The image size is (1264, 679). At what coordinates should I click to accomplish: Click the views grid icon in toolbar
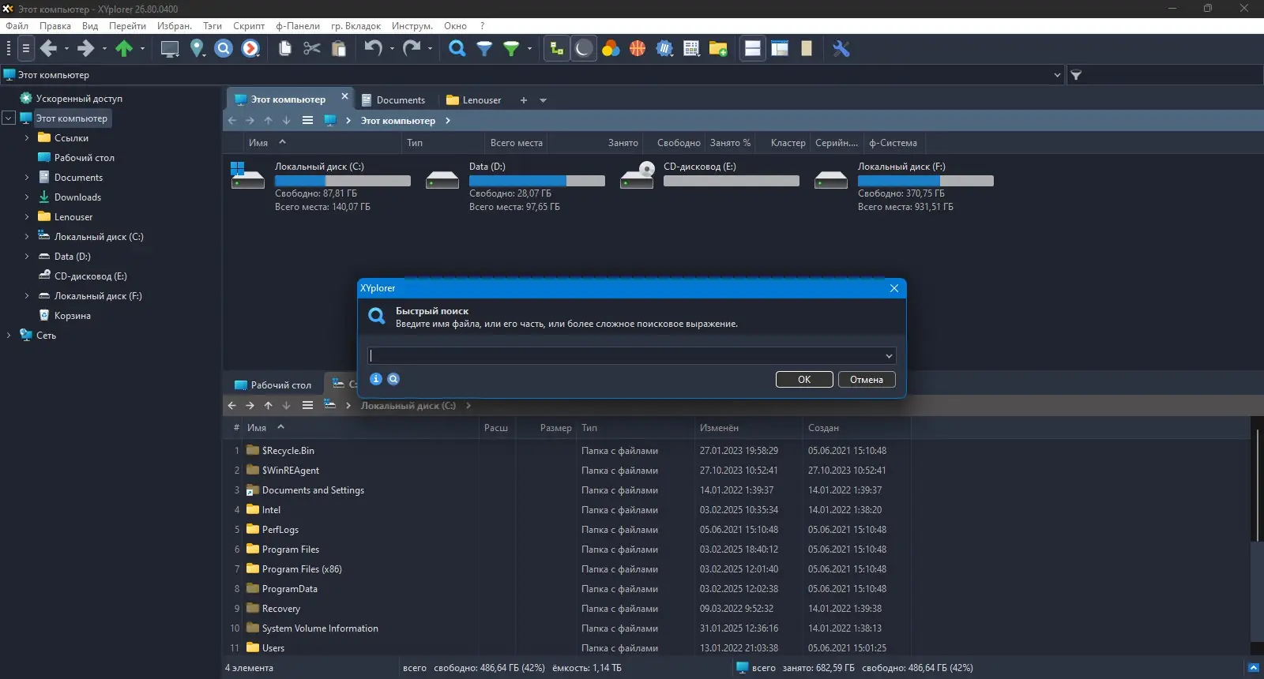(x=691, y=49)
